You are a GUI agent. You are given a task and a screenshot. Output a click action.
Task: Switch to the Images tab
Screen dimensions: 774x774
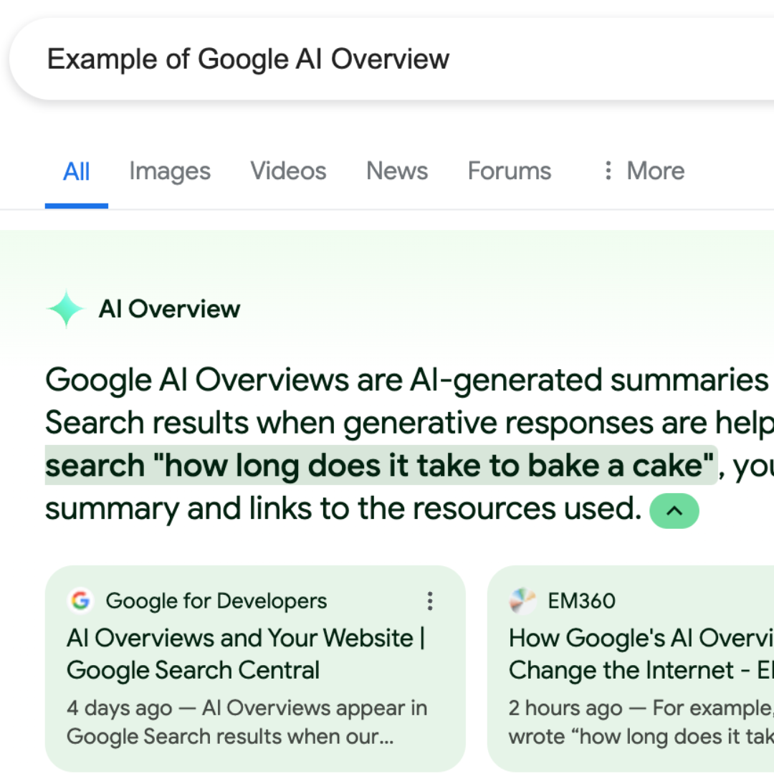click(x=169, y=171)
